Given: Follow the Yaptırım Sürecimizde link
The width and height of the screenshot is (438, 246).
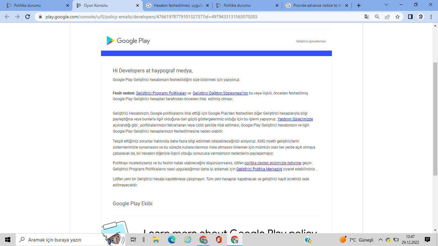Looking at the screenshot, I should [x=295, y=119].
